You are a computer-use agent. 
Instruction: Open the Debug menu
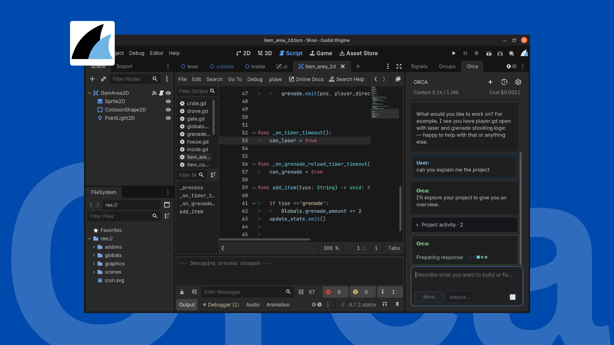click(137, 53)
